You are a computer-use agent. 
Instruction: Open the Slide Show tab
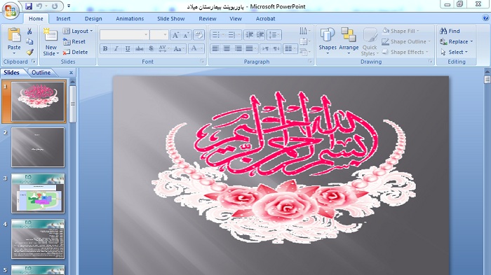tap(170, 19)
